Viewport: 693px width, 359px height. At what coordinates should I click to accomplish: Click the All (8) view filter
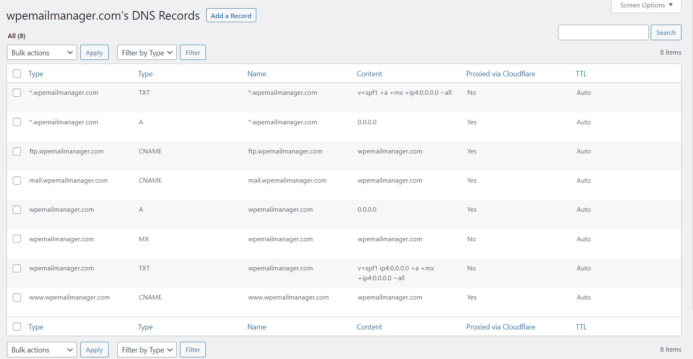click(16, 36)
